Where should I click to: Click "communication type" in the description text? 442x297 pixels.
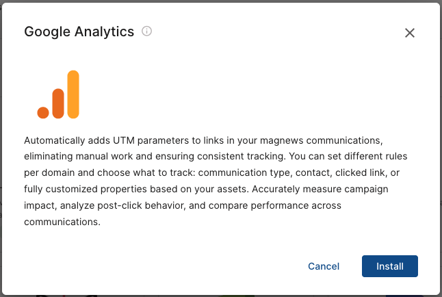244,172
